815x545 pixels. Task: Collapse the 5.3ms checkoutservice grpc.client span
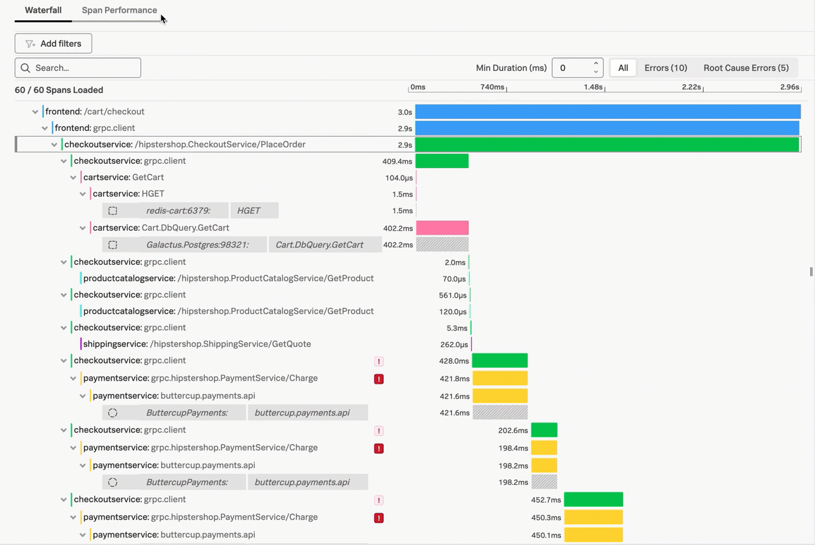[64, 328]
